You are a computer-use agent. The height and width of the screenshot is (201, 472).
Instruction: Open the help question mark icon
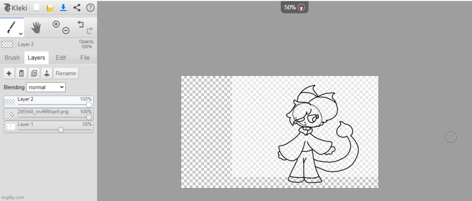(x=90, y=8)
